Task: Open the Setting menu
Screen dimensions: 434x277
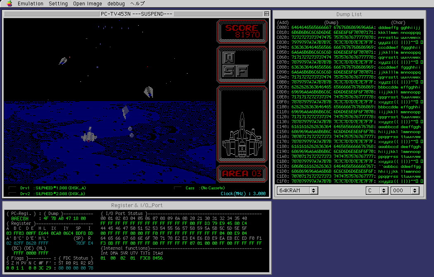Action: tap(58, 4)
